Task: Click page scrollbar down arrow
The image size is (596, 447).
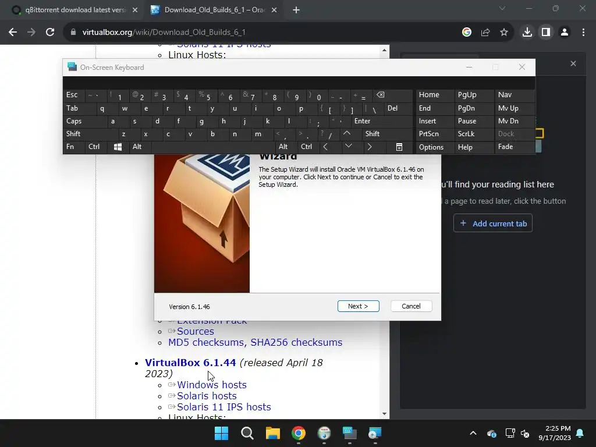Action: tap(384, 414)
